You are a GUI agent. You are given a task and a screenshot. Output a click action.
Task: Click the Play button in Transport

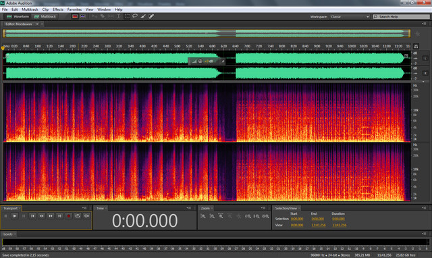[15, 216]
